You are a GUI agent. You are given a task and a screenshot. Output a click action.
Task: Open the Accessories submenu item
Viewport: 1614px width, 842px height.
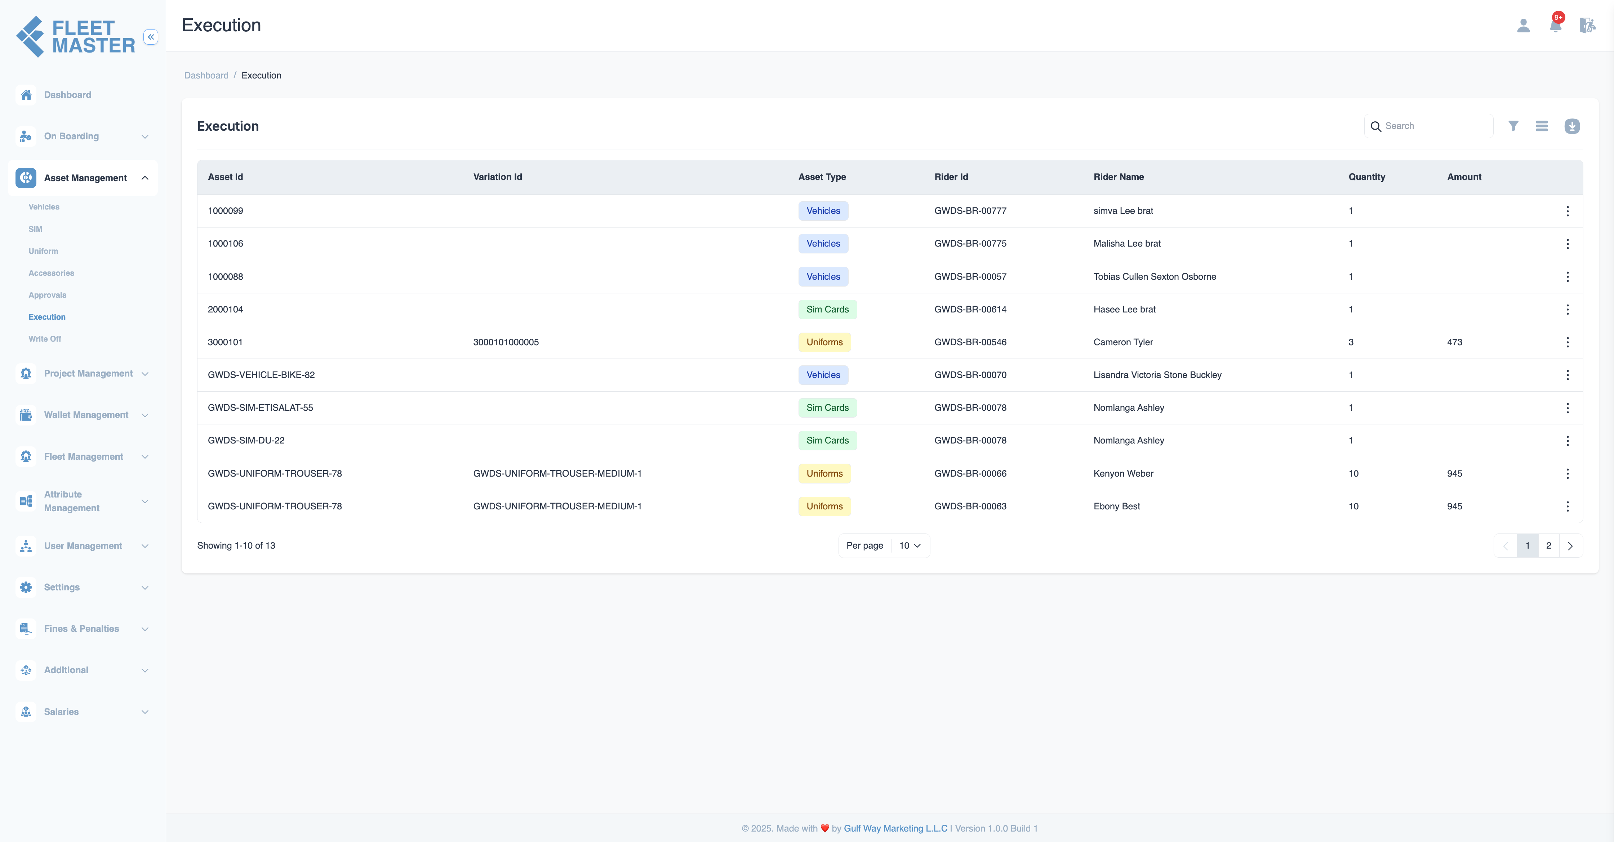click(x=52, y=273)
